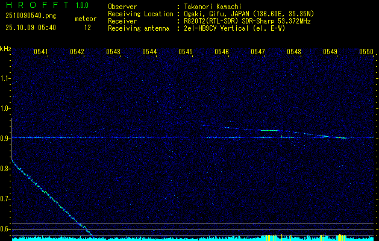
Task: Click the 2el-HB9CV Vertical antenna text
Action: [218, 27]
